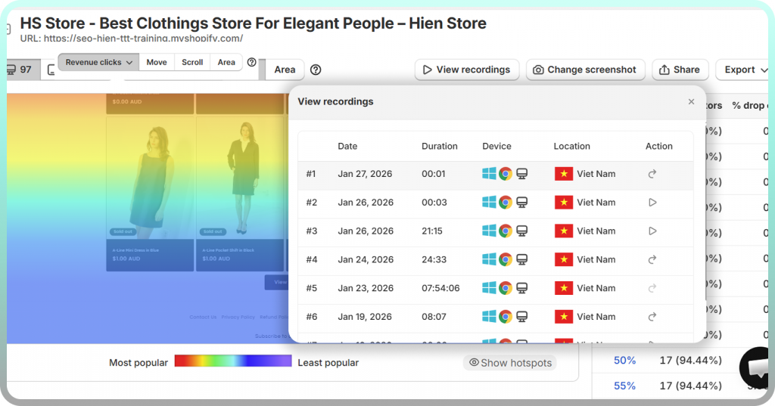Play recording #3 with duration 21:15
The image size is (775, 406).
(652, 231)
